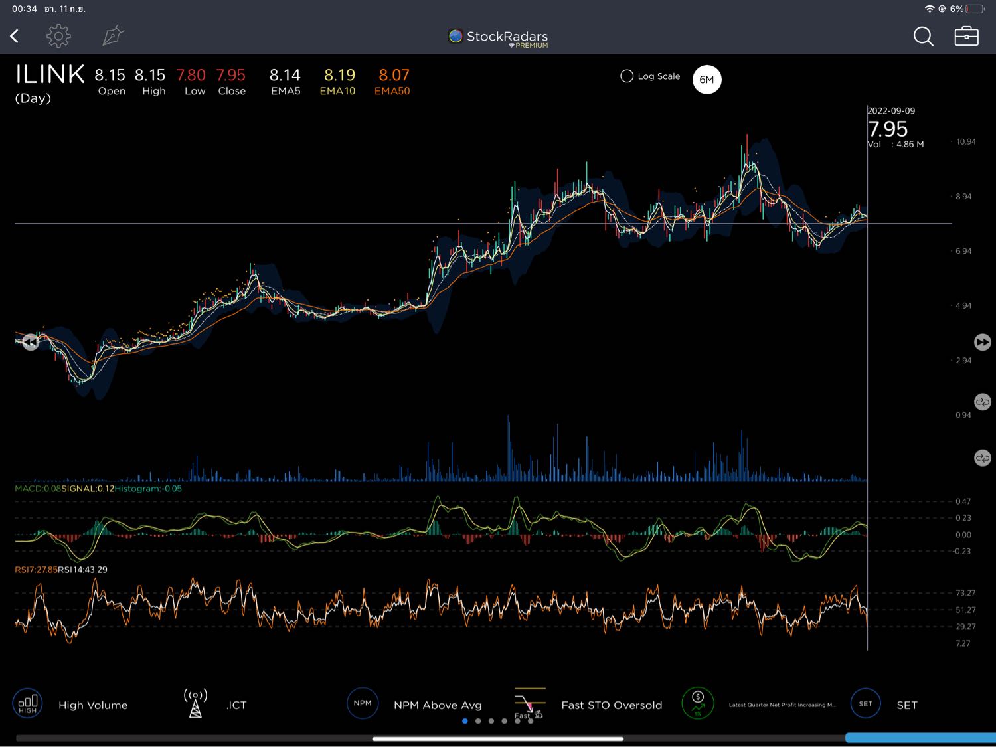
Task: Click the lower swap icon beside volume bars
Action: 982,458
